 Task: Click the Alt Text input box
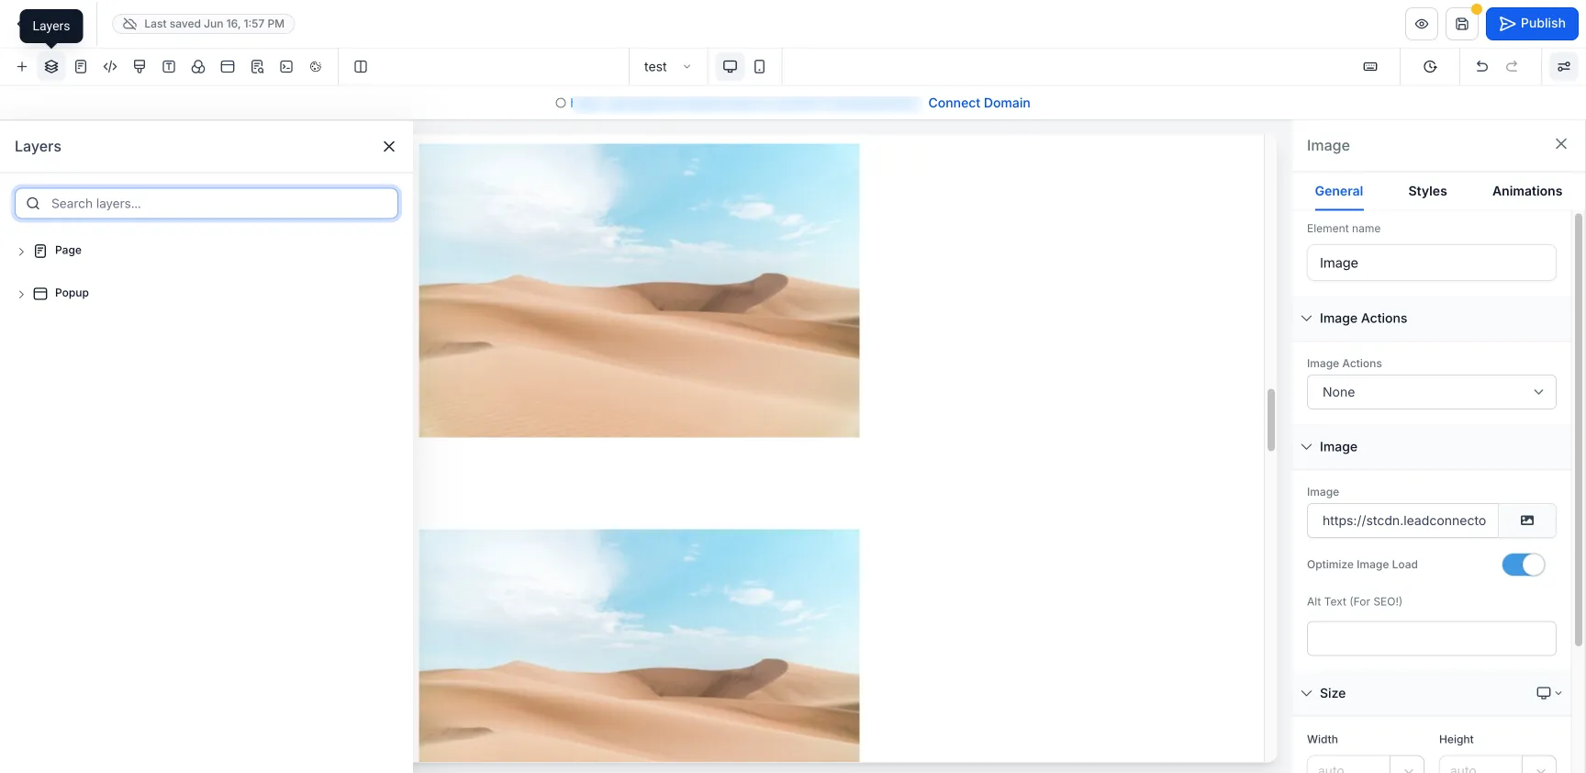click(x=1431, y=639)
